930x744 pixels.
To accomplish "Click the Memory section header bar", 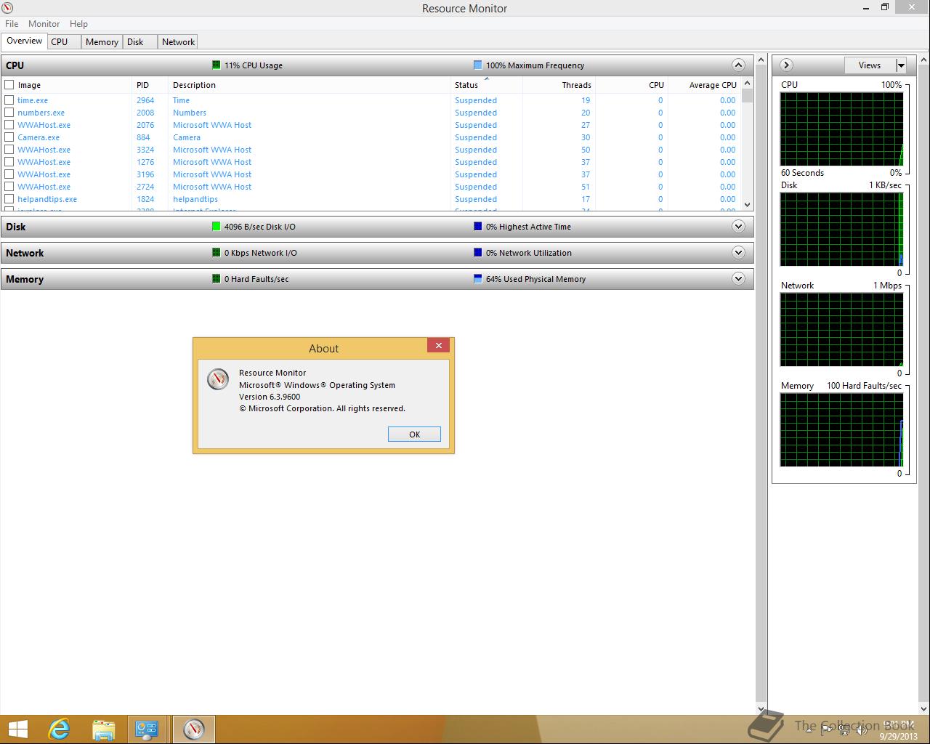I will click(x=377, y=279).
